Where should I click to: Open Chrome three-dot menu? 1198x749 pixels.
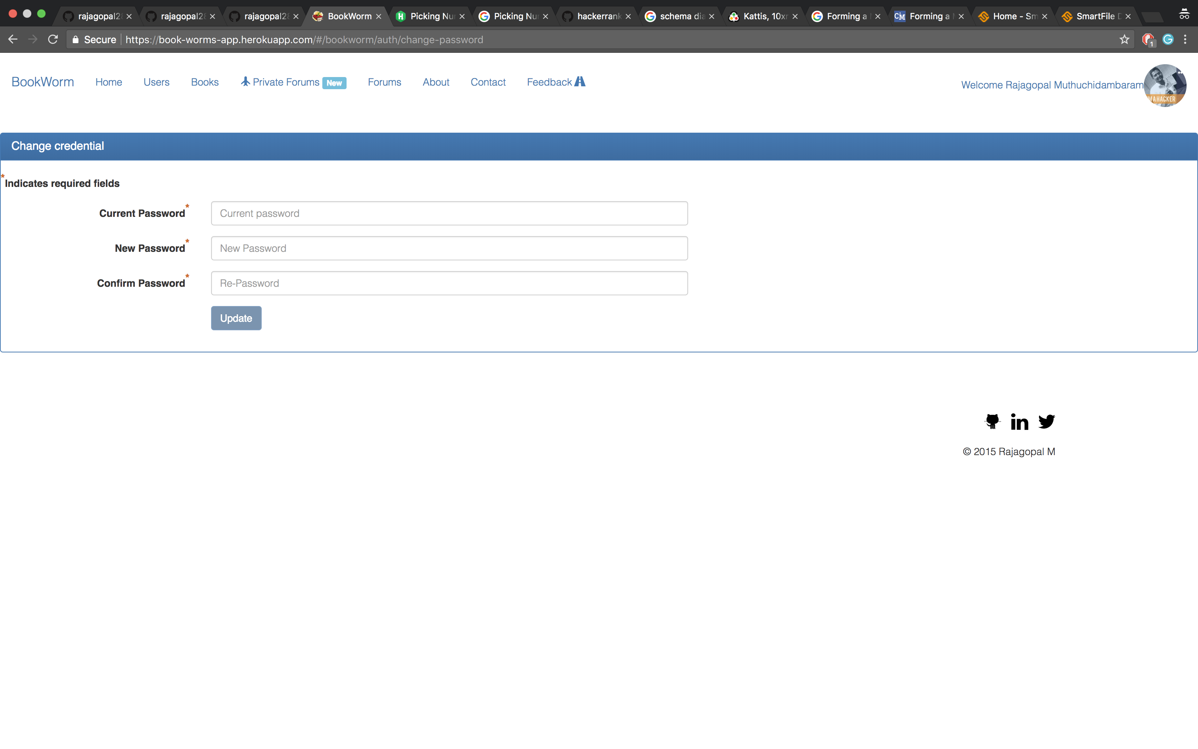click(x=1185, y=40)
